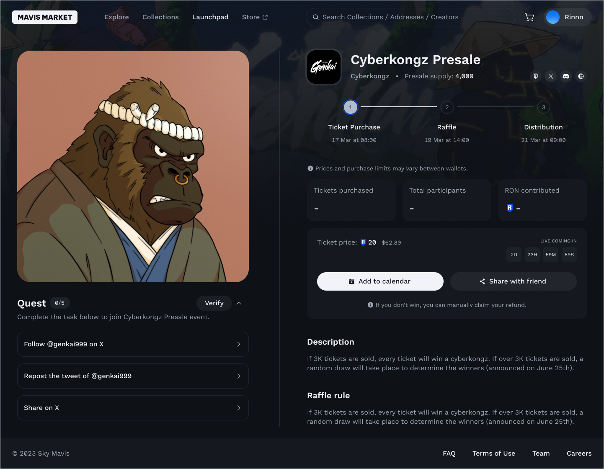Click the Cyberkongz creator name link
604x469 pixels.
(x=370, y=76)
